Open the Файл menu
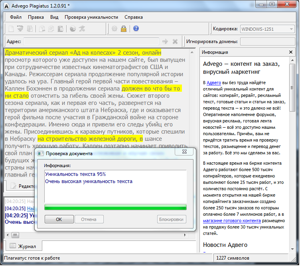This screenshot has width=300, height=266. (16, 17)
